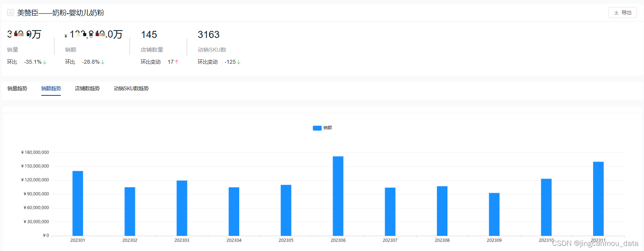Select the 202304 bar in chart
Viewport: 644px width, 251px height.
(x=234, y=212)
